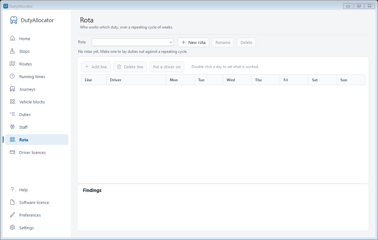Viewport: 378px width, 240px height.
Task: Open the Home page
Action: tap(37, 39)
